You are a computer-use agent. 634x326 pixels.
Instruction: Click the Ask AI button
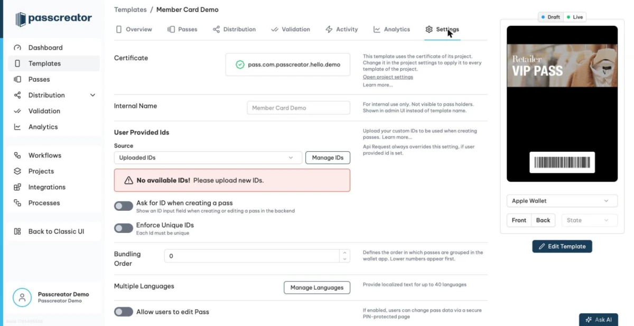(599, 320)
